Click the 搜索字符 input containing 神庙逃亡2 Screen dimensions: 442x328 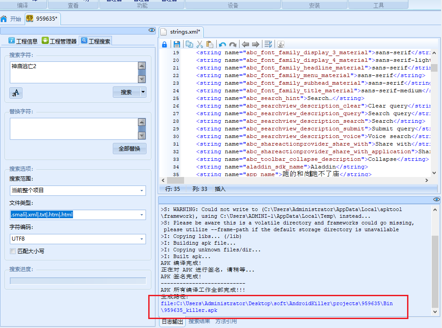click(x=74, y=72)
